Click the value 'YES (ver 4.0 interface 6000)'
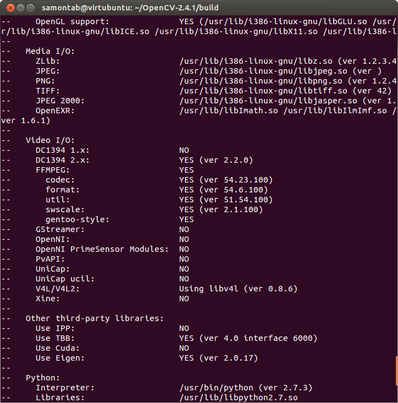Image resolution: width=398 pixels, height=403 pixels. point(248,338)
